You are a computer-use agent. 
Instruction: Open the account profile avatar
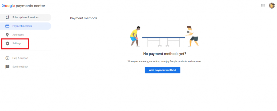(272, 6)
